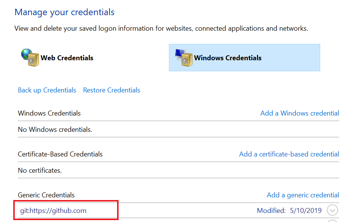
Task: Click the Certificate-Based Credentials header
Action: coord(60,154)
